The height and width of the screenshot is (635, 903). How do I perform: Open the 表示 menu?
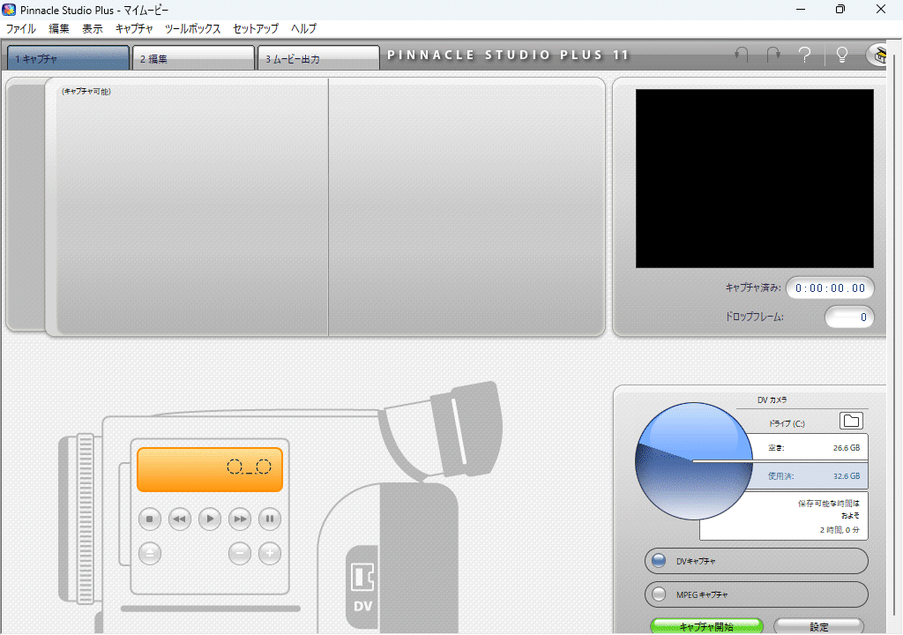point(92,29)
